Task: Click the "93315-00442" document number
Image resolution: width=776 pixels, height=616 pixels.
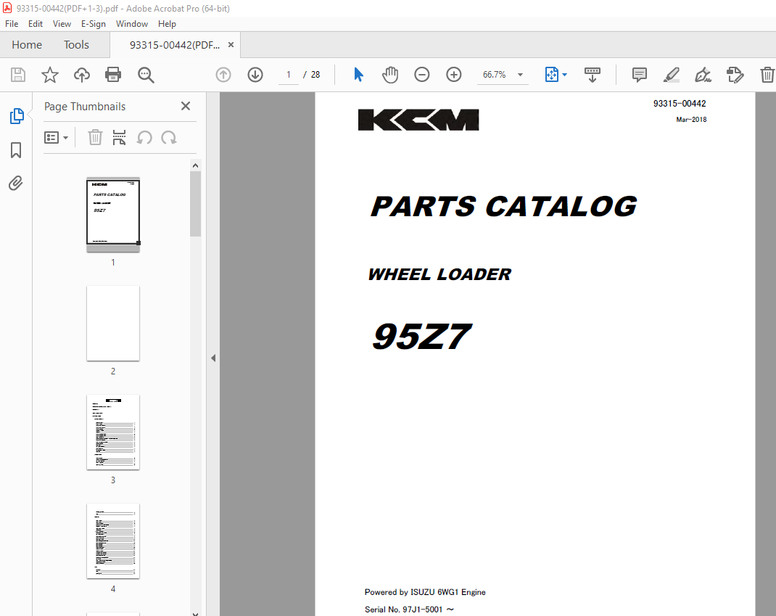Action: tap(680, 104)
